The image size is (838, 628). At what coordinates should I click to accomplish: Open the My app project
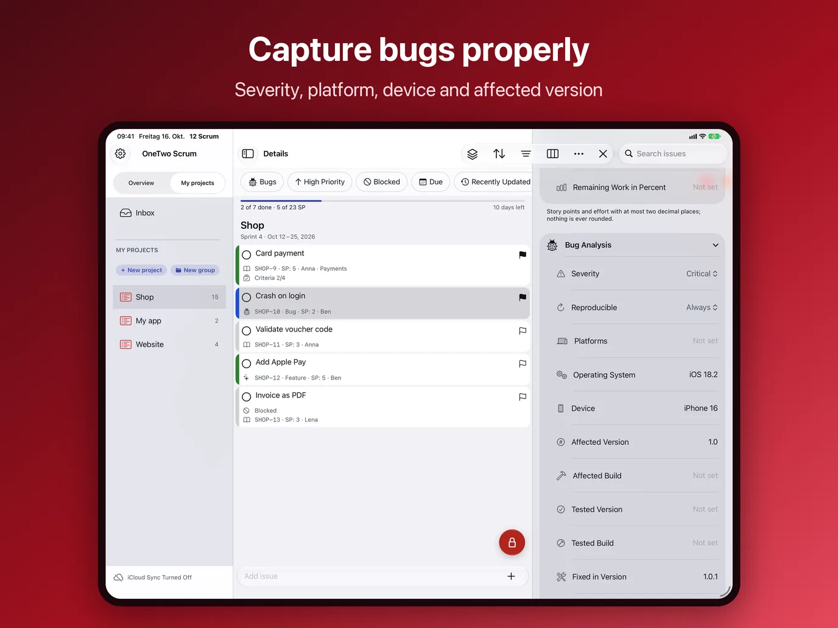[169, 321]
